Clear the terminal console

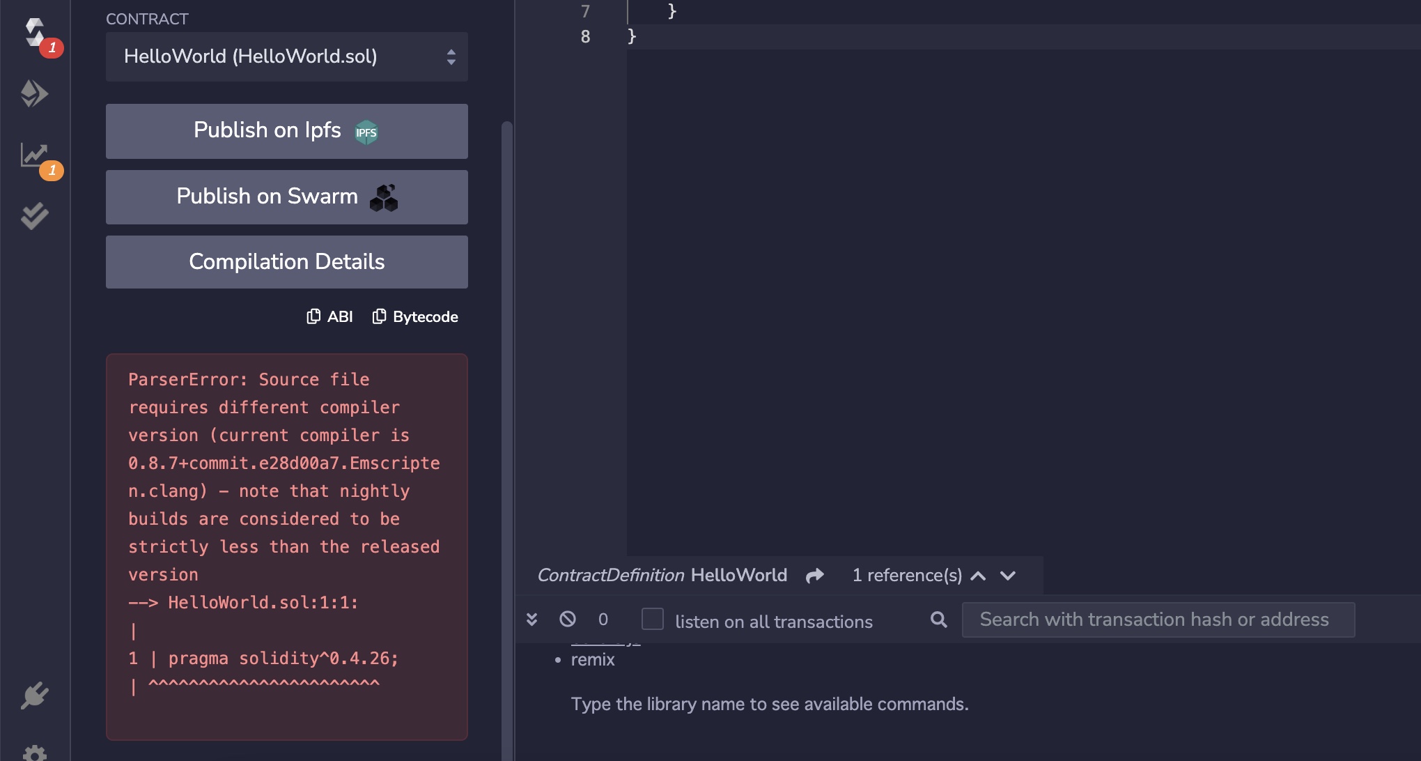tap(568, 620)
